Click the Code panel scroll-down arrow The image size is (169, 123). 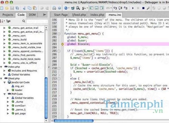tap(46, 121)
